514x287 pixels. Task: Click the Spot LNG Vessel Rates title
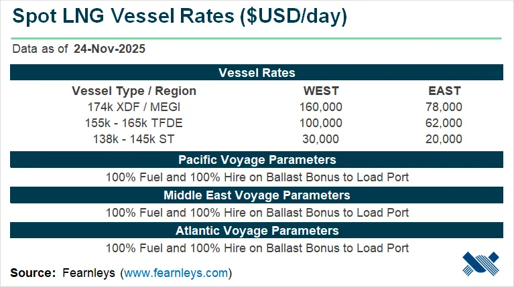coord(179,17)
